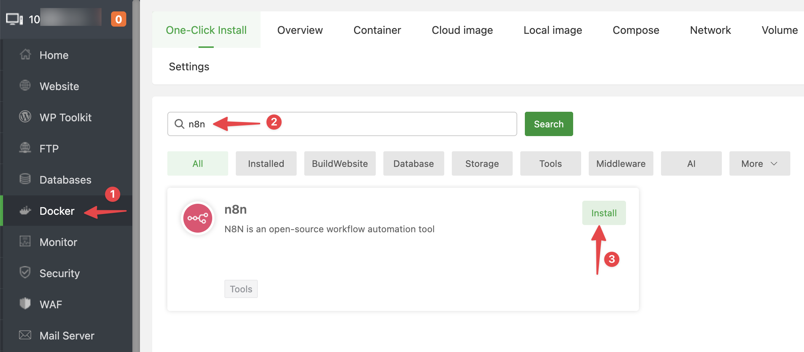Screen dimensions: 804x352
Task: Click the WP Toolkit WordPress icon
Action: (25, 116)
